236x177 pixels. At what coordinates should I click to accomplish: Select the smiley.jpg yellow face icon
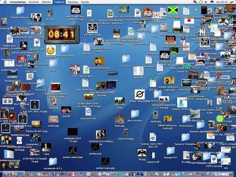tap(51, 50)
